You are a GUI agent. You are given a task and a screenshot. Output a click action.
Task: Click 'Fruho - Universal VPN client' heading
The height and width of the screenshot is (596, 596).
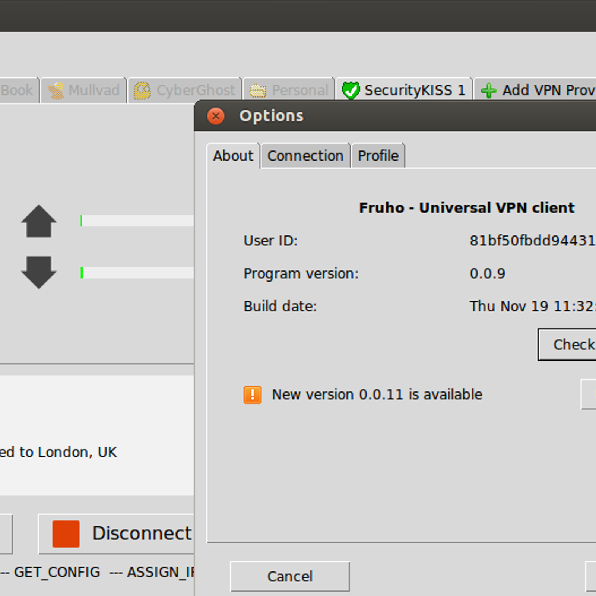point(467,208)
